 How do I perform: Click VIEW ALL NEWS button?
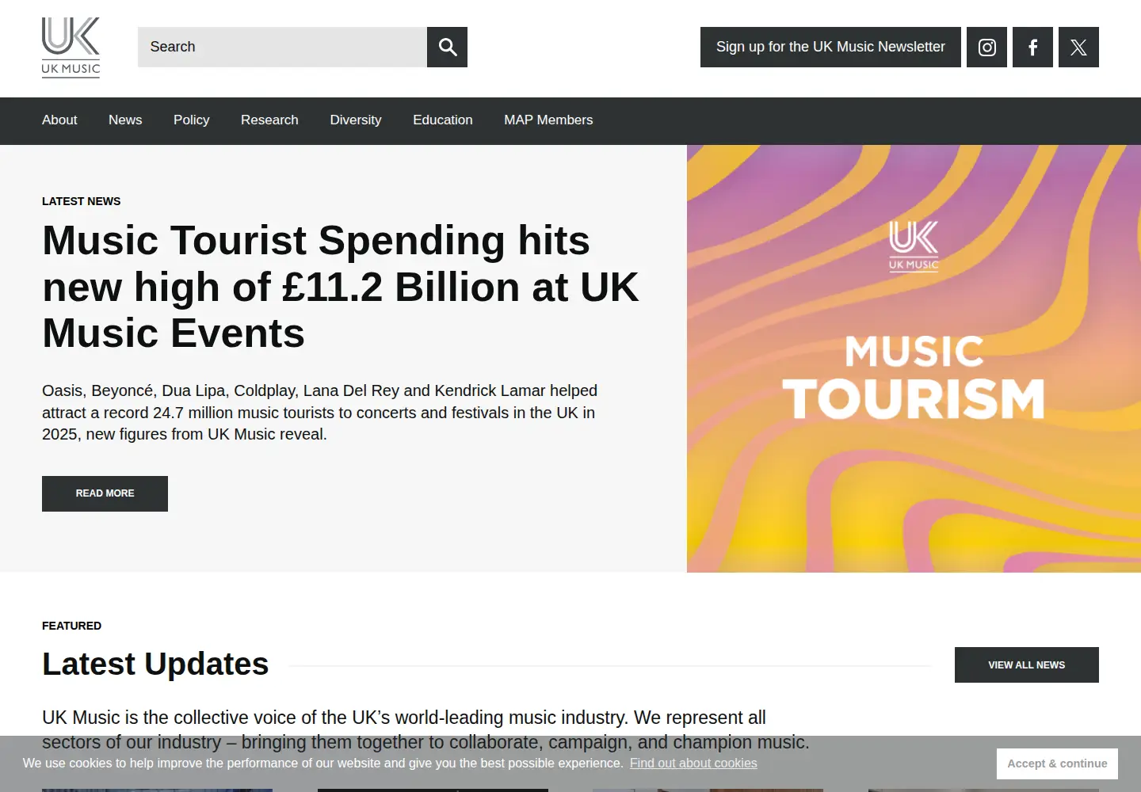tap(1026, 665)
